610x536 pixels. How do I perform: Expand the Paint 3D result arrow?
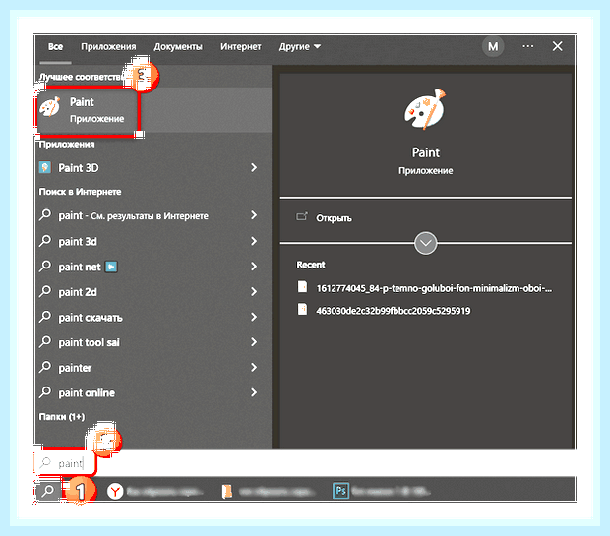[254, 167]
